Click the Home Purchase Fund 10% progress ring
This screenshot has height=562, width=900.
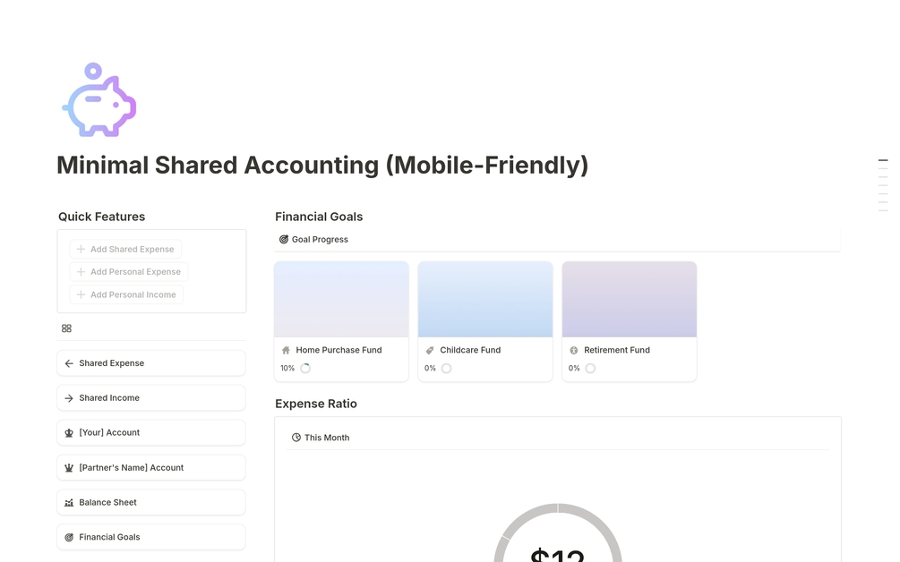click(305, 369)
